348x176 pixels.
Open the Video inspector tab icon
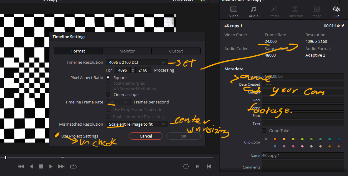point(234,12)
